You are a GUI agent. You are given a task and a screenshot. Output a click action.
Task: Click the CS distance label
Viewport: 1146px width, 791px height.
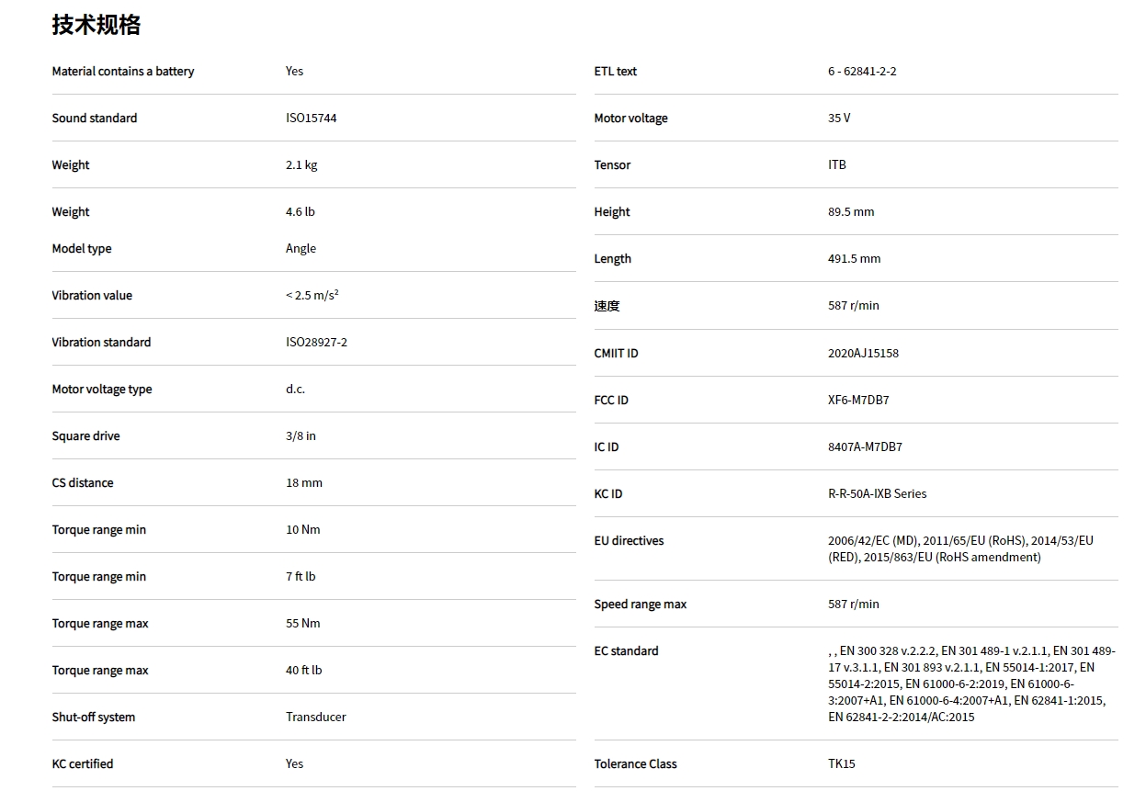tap(83, 483)
